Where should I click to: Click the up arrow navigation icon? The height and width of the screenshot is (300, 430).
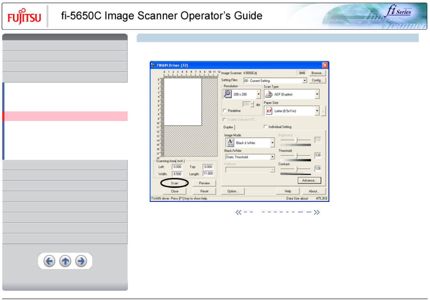coord(65,261)
